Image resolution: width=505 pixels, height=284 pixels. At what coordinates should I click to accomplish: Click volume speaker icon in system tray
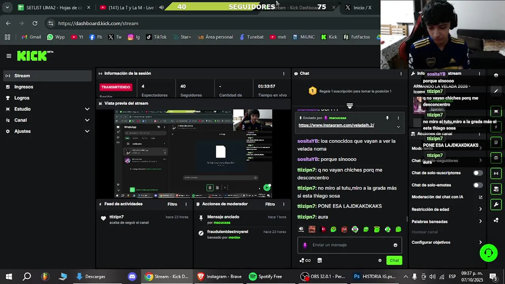pos(432,277)
